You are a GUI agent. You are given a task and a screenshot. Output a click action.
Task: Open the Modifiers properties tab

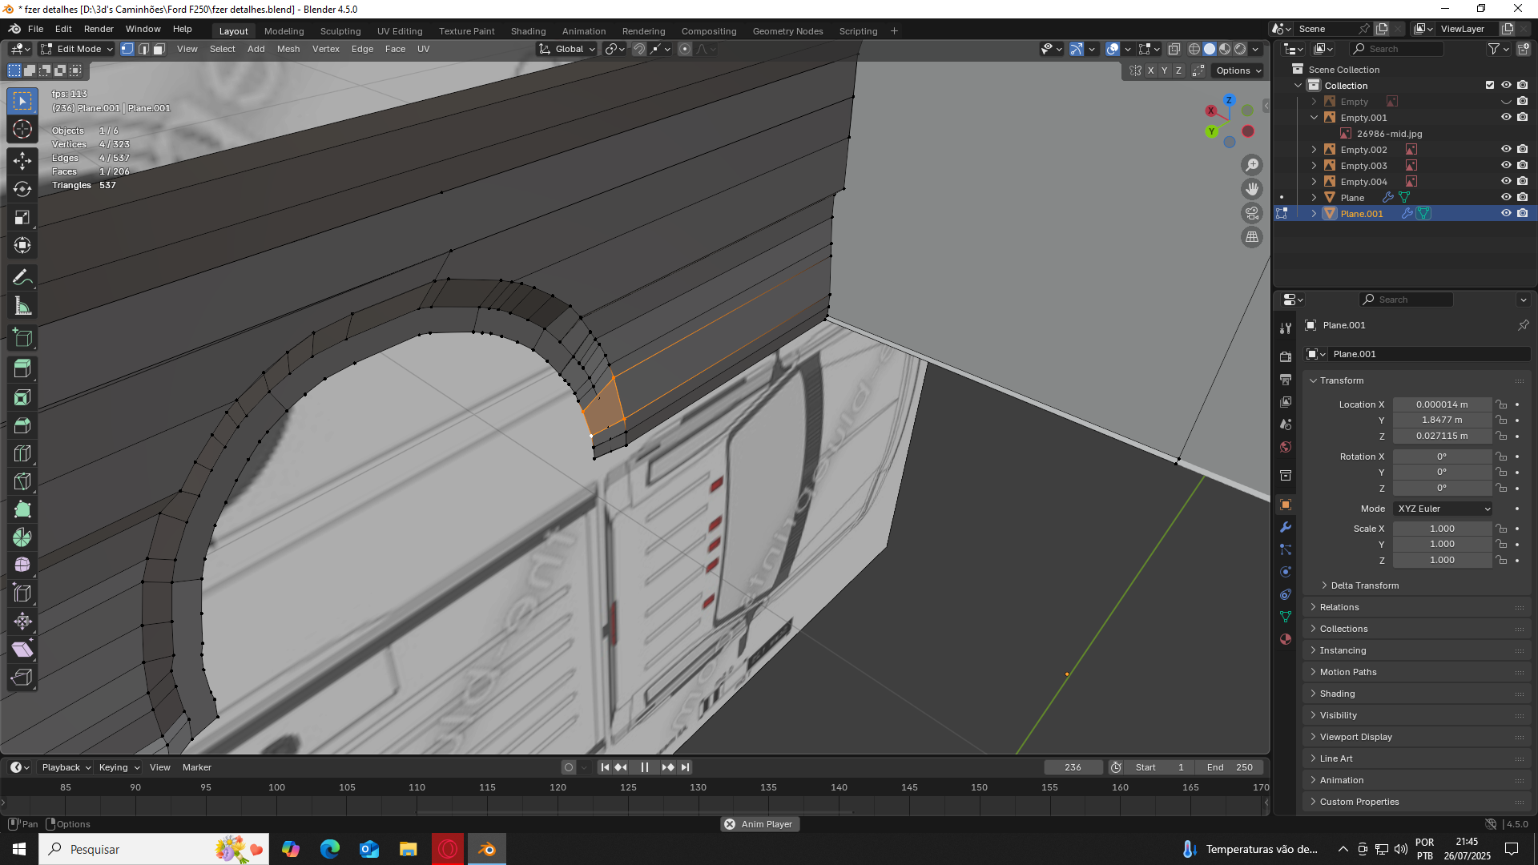tap(1286, 527)
